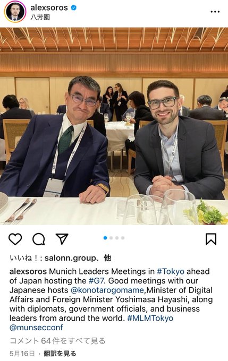Like the post with the heart icon
This screenshot has height=361, width=228.
coord(15,239)
